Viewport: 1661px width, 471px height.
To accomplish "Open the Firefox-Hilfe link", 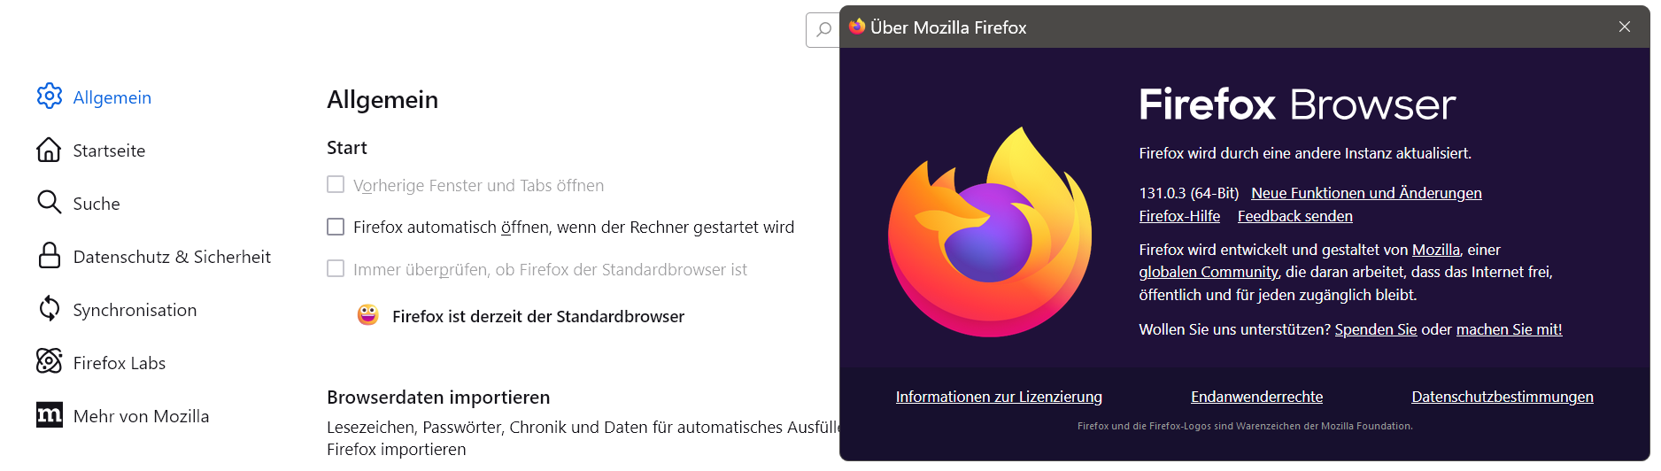I will point(1179,216).
